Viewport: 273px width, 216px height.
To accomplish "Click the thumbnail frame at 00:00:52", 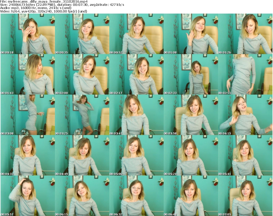I will click(x=136, y=34).
